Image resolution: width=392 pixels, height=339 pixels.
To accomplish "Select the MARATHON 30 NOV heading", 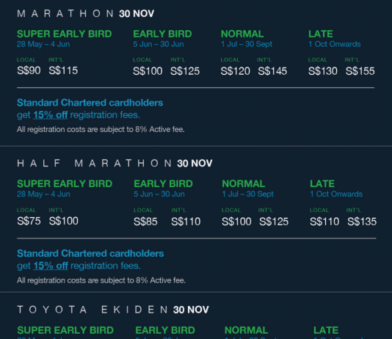I will [85, 13].
